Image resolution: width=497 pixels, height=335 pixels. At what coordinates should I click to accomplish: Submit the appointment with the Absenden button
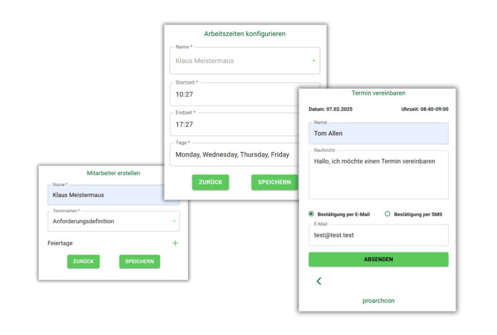(x=378, y=259)
